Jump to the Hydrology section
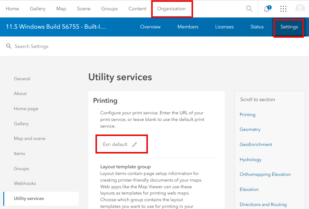This screenshot has width=309, height=209. click(x=251, y=159)
